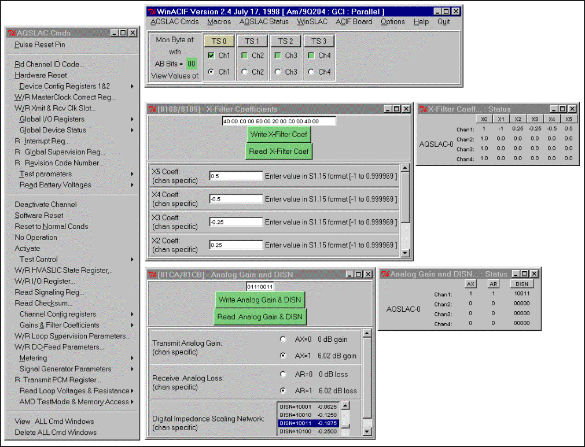Click down arrow of DISN listbox scrollbar

(345, 431)
